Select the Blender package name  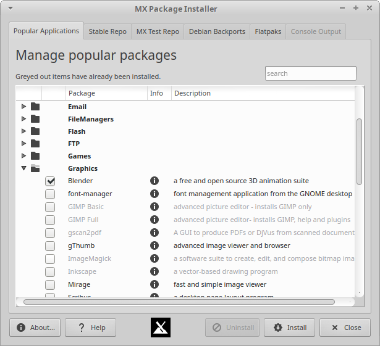pos(80,181)
